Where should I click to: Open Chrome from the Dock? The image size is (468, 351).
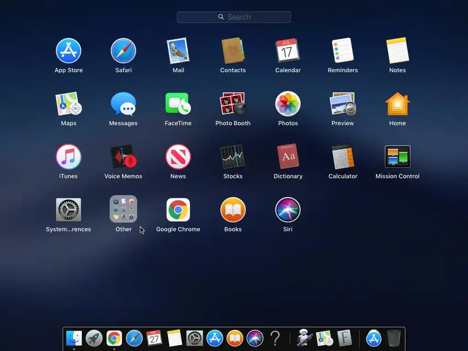click(x=114, y=338)
